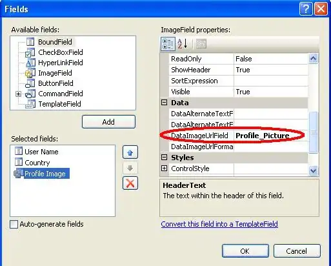Click the ControlStyle property name

coord(190,169)
